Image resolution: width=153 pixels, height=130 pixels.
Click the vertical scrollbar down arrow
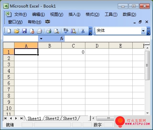(147, 113)
